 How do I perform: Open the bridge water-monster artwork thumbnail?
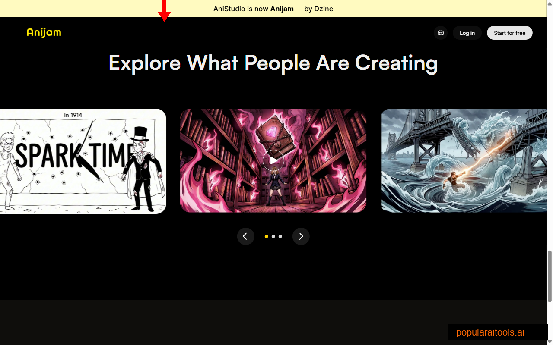464,160
